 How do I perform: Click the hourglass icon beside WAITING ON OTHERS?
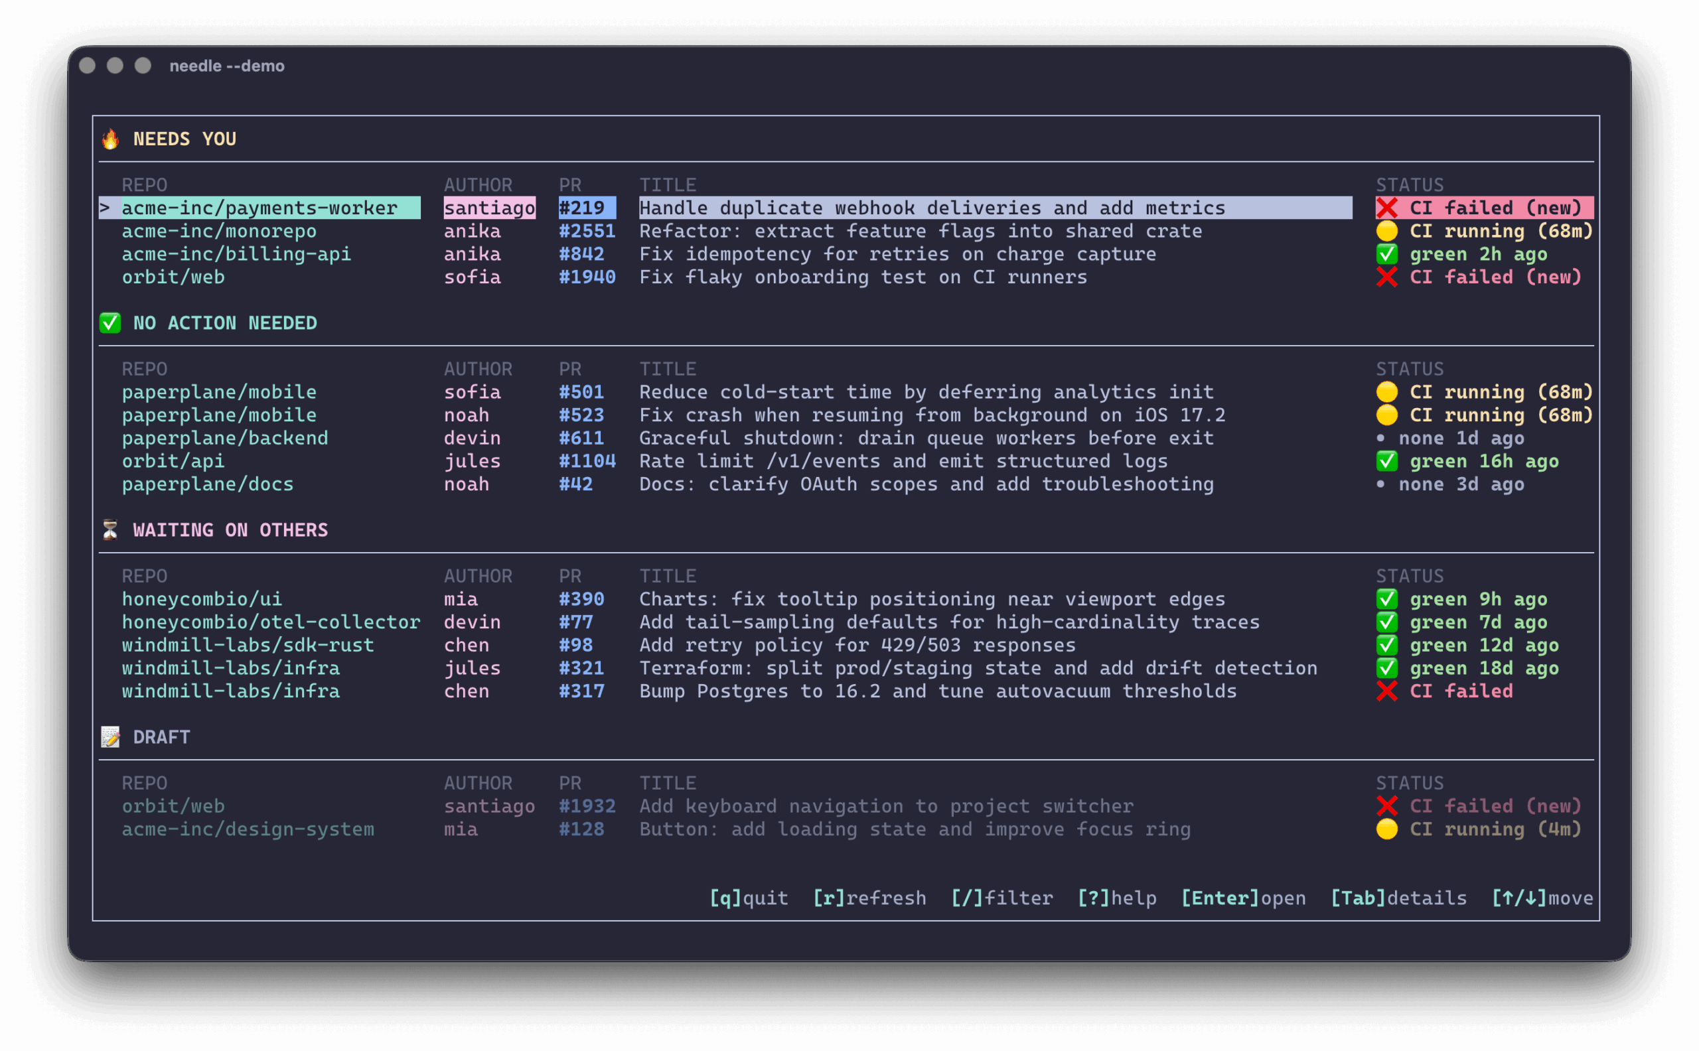pos(110,529)
